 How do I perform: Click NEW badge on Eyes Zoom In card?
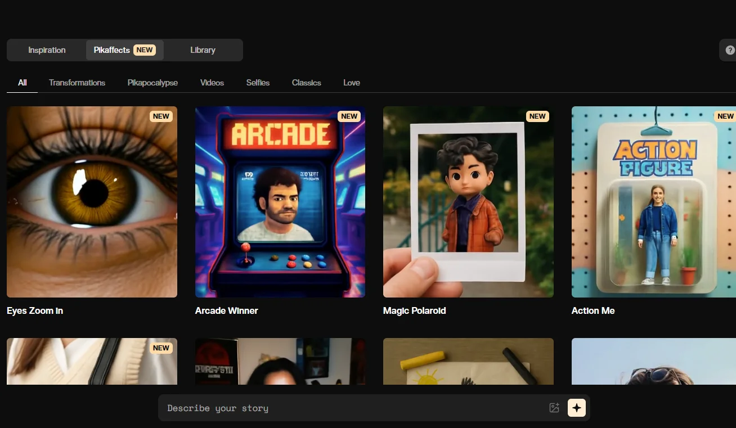161,116
